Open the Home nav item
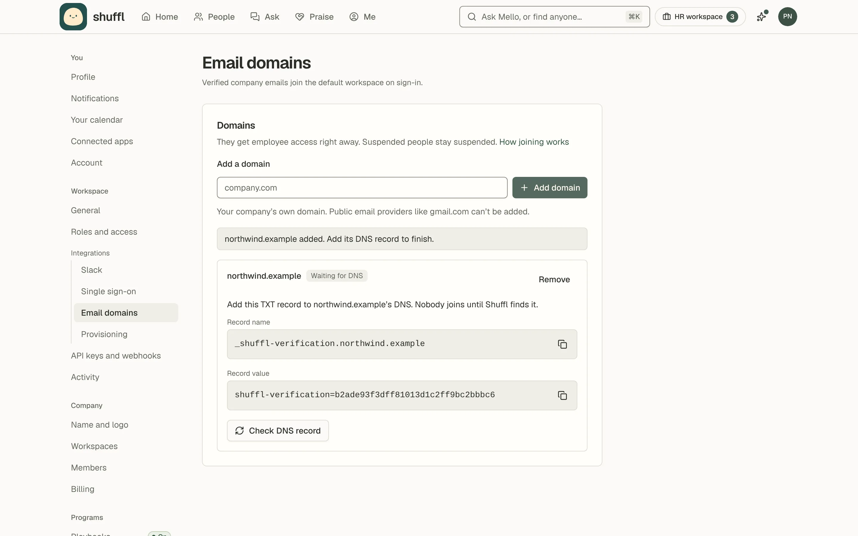 pos(160,17)
